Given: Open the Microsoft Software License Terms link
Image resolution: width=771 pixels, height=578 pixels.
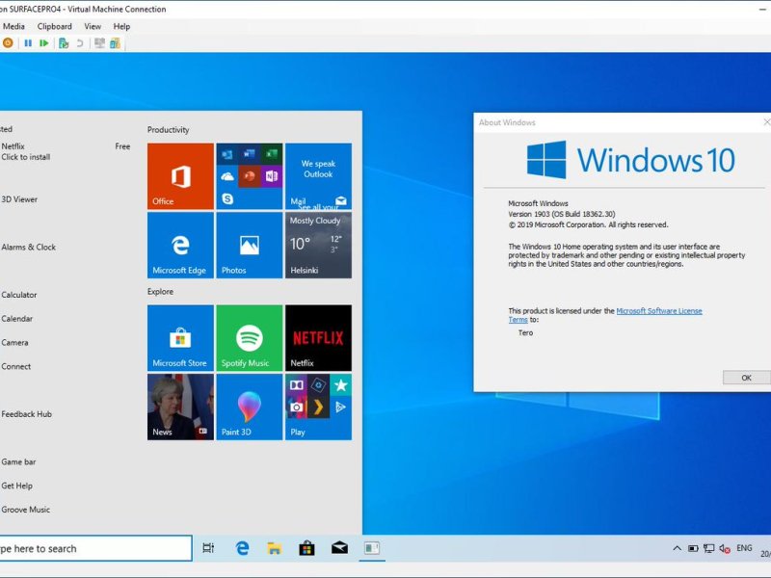Looking at the screenshot, I should pyautogui.click(x=659, y=310).
